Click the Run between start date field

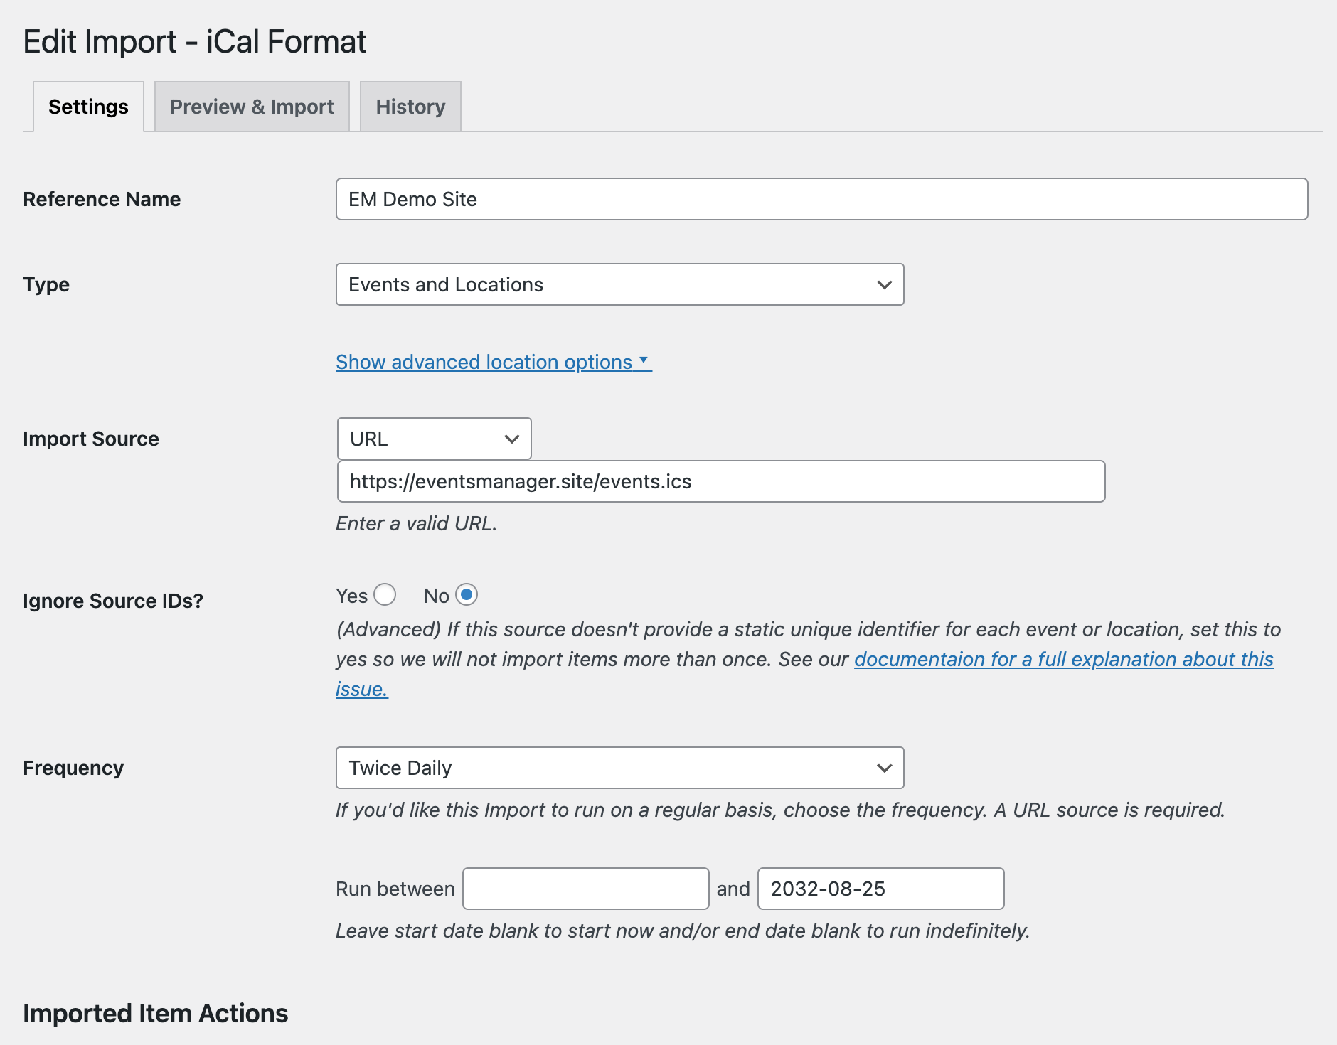pos(585,889)
